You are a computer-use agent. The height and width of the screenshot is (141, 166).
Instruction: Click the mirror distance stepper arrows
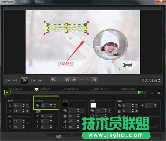point(155,105)
